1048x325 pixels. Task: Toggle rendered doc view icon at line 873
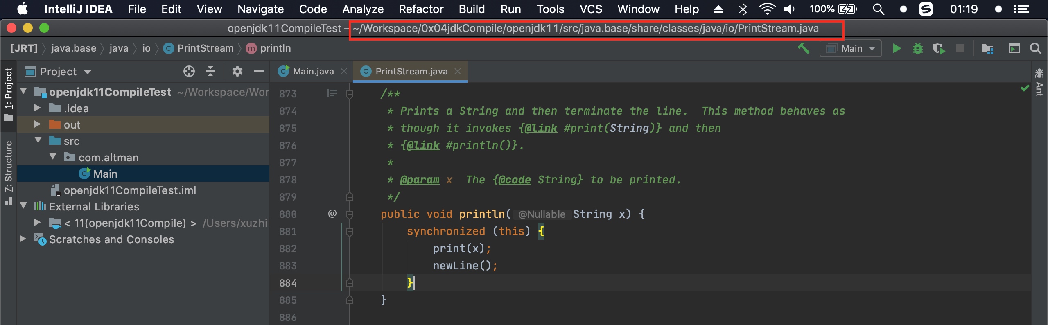tap(332, 94)
